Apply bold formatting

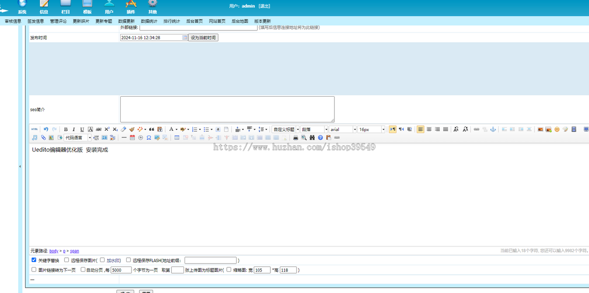point(66,129)
